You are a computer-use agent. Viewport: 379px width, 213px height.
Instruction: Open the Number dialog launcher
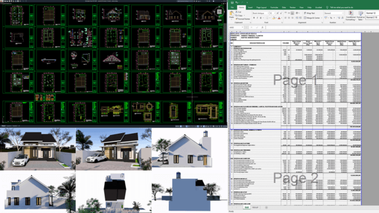coord(343,22)
